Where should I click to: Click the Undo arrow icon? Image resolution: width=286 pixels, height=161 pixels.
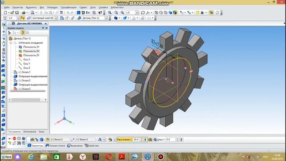pyautogui.click(x=68, y=13)
